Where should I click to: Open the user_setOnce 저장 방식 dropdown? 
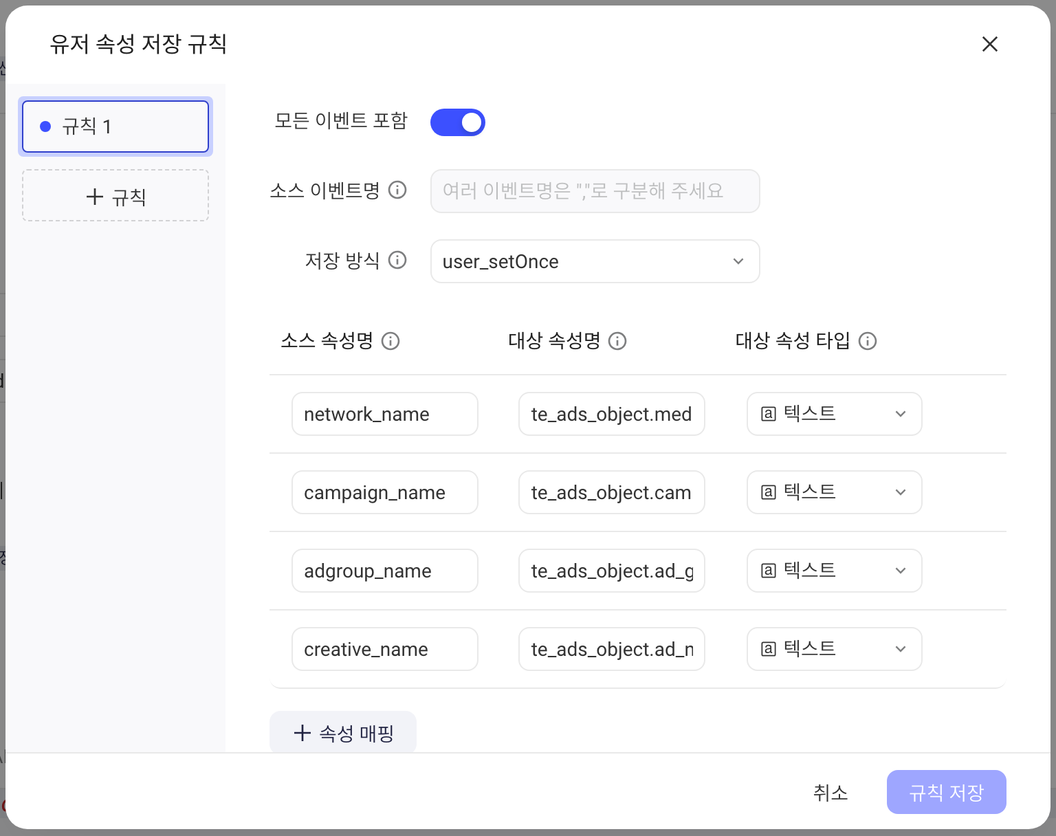(x=595, y=261)
